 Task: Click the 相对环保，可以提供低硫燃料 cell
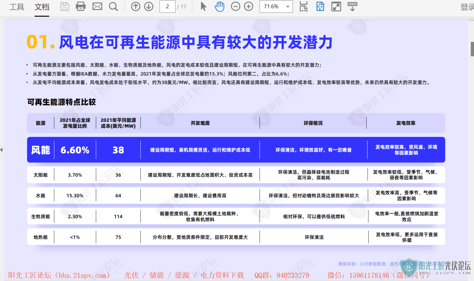tap(314, 217)
